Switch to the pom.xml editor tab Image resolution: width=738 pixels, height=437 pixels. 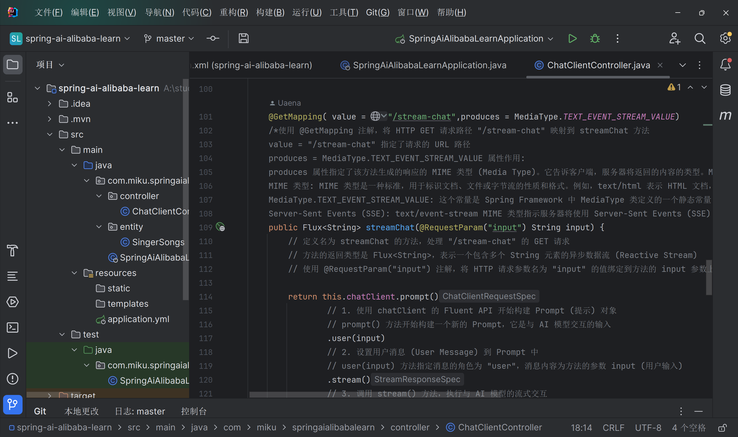coord(251,65)
